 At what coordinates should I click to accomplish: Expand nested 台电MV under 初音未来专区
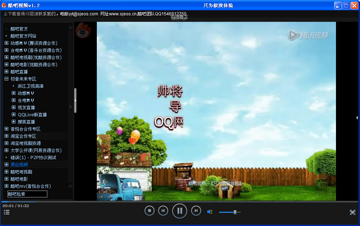click(14, 100)
